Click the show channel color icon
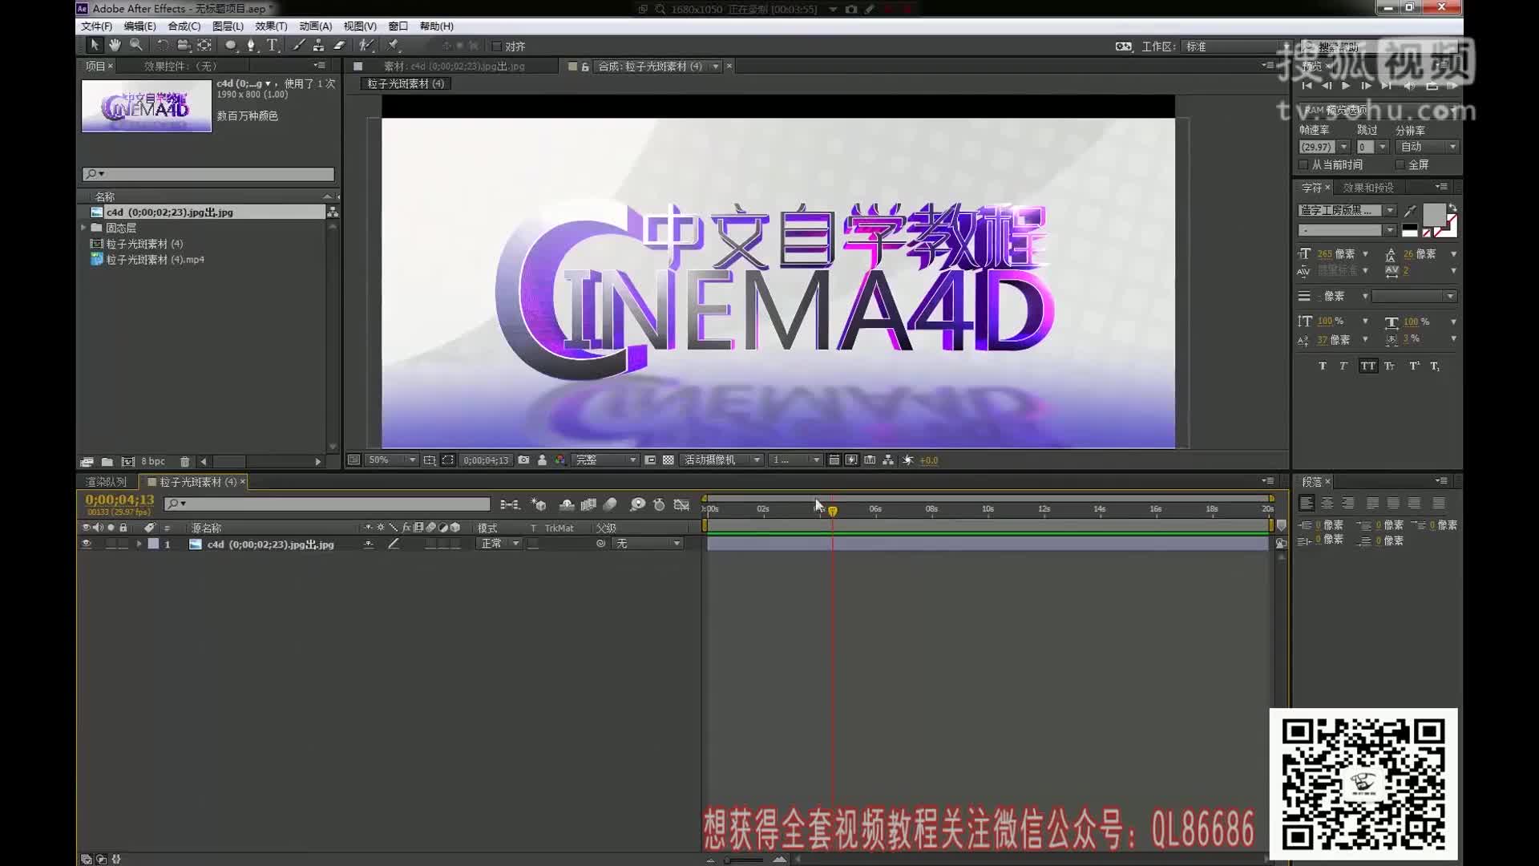The height and width of the screenshot is (866, 1539). click(559, 460)
